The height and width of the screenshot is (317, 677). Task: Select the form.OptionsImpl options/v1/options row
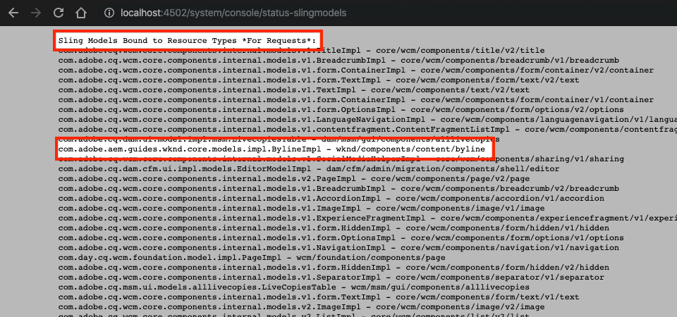point(341,238)
